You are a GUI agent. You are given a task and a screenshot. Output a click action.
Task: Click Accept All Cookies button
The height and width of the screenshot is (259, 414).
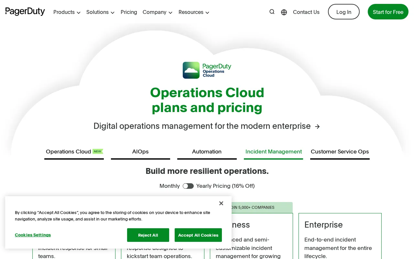(198, 235)
